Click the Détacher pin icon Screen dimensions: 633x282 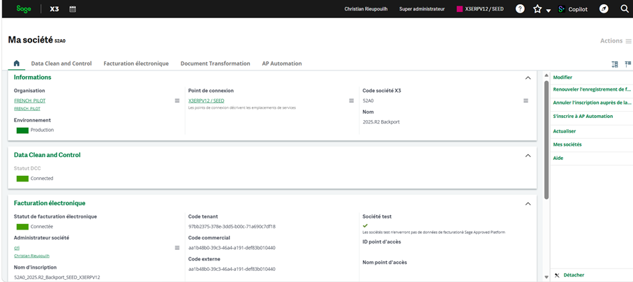click(557, 275)
